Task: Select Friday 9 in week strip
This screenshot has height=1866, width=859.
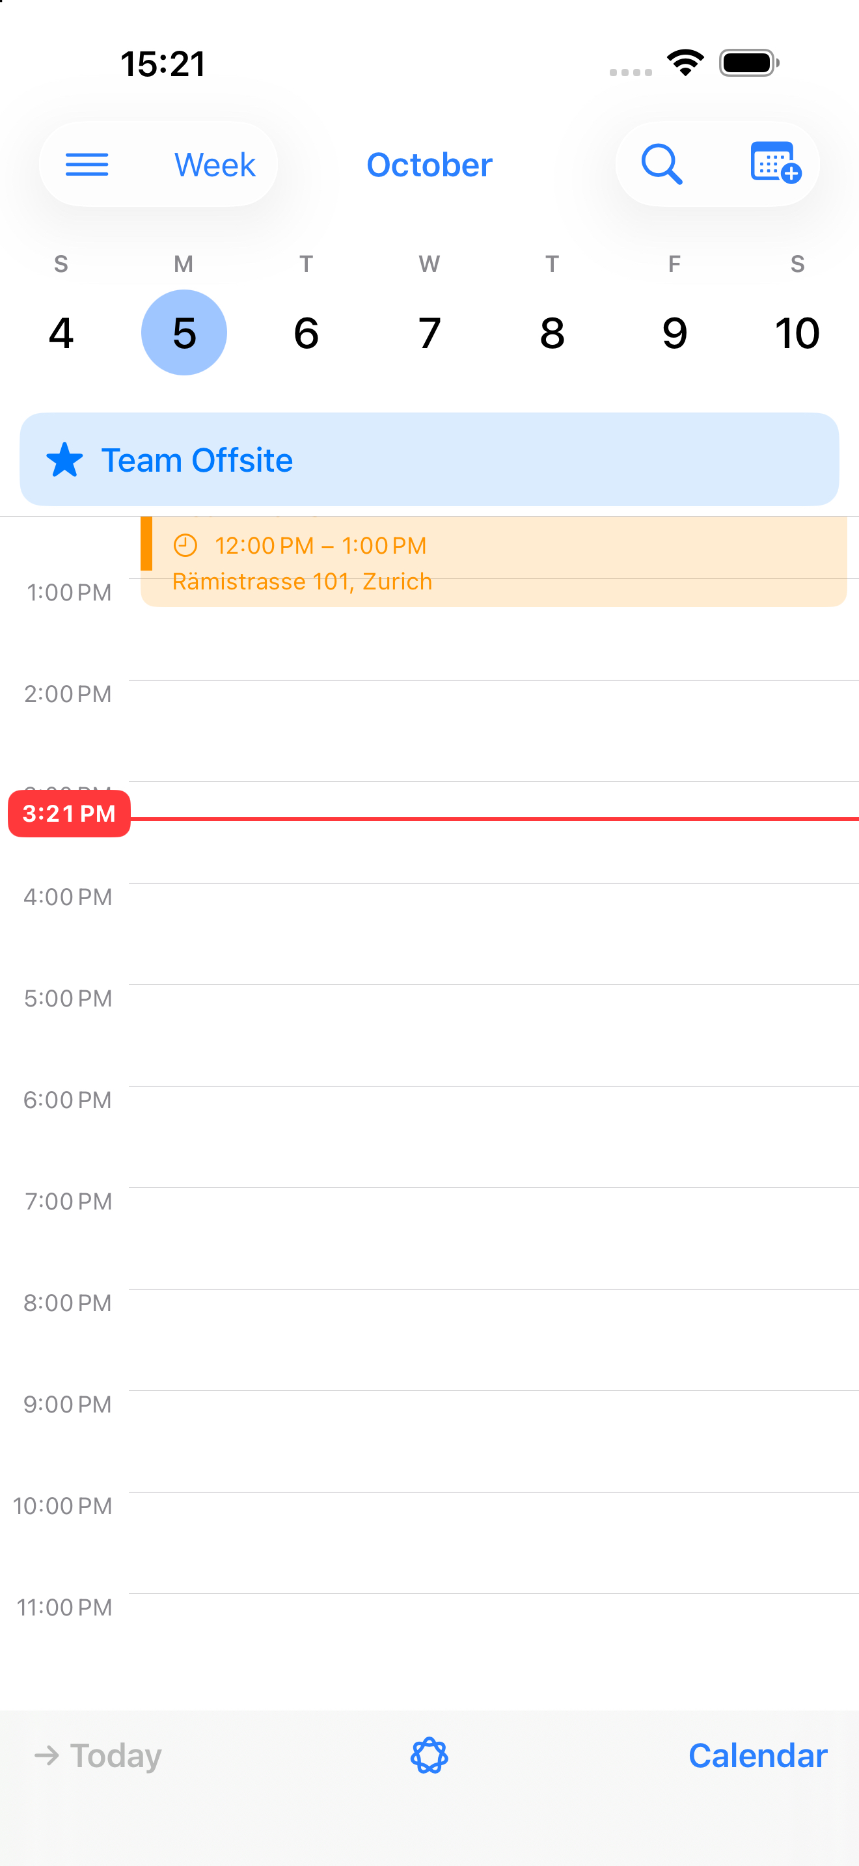Action: click(674, 332)
